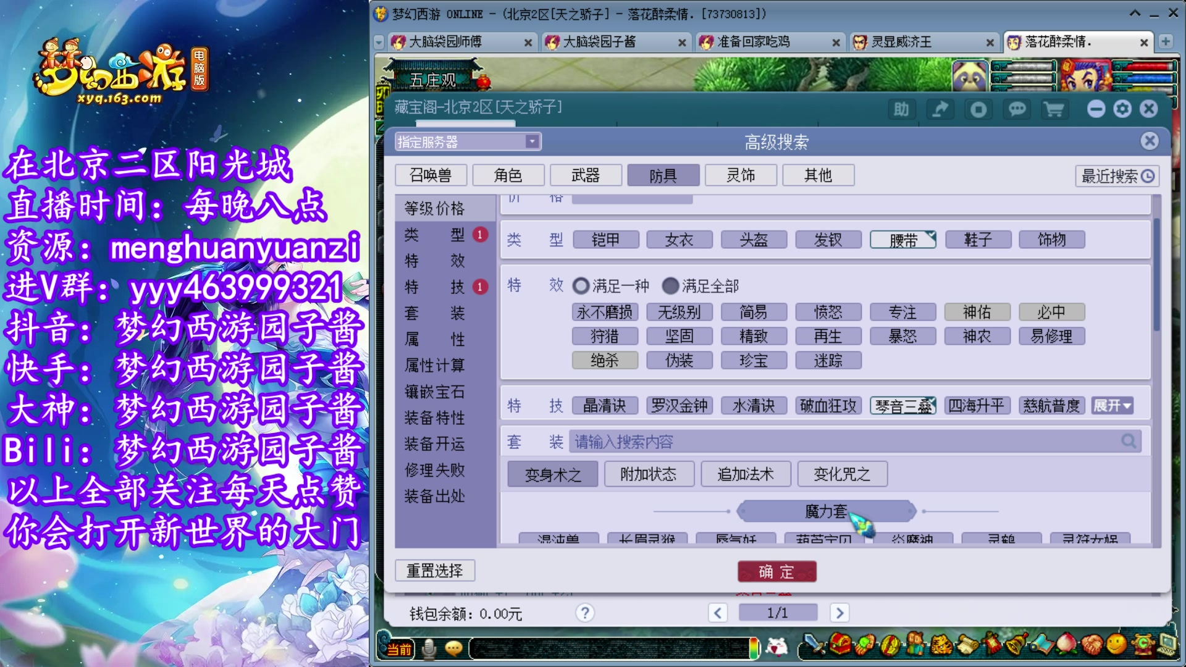Open the shopping cart icon
Screen dimensions: 1186x667
click(x=1054, y=109)
